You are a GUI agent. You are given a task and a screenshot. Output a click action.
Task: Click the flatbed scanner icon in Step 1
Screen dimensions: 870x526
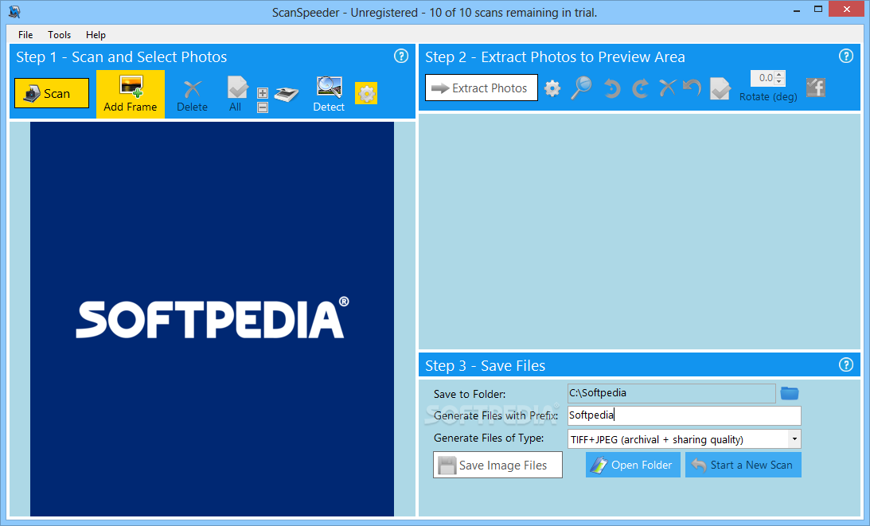point(287,94)
